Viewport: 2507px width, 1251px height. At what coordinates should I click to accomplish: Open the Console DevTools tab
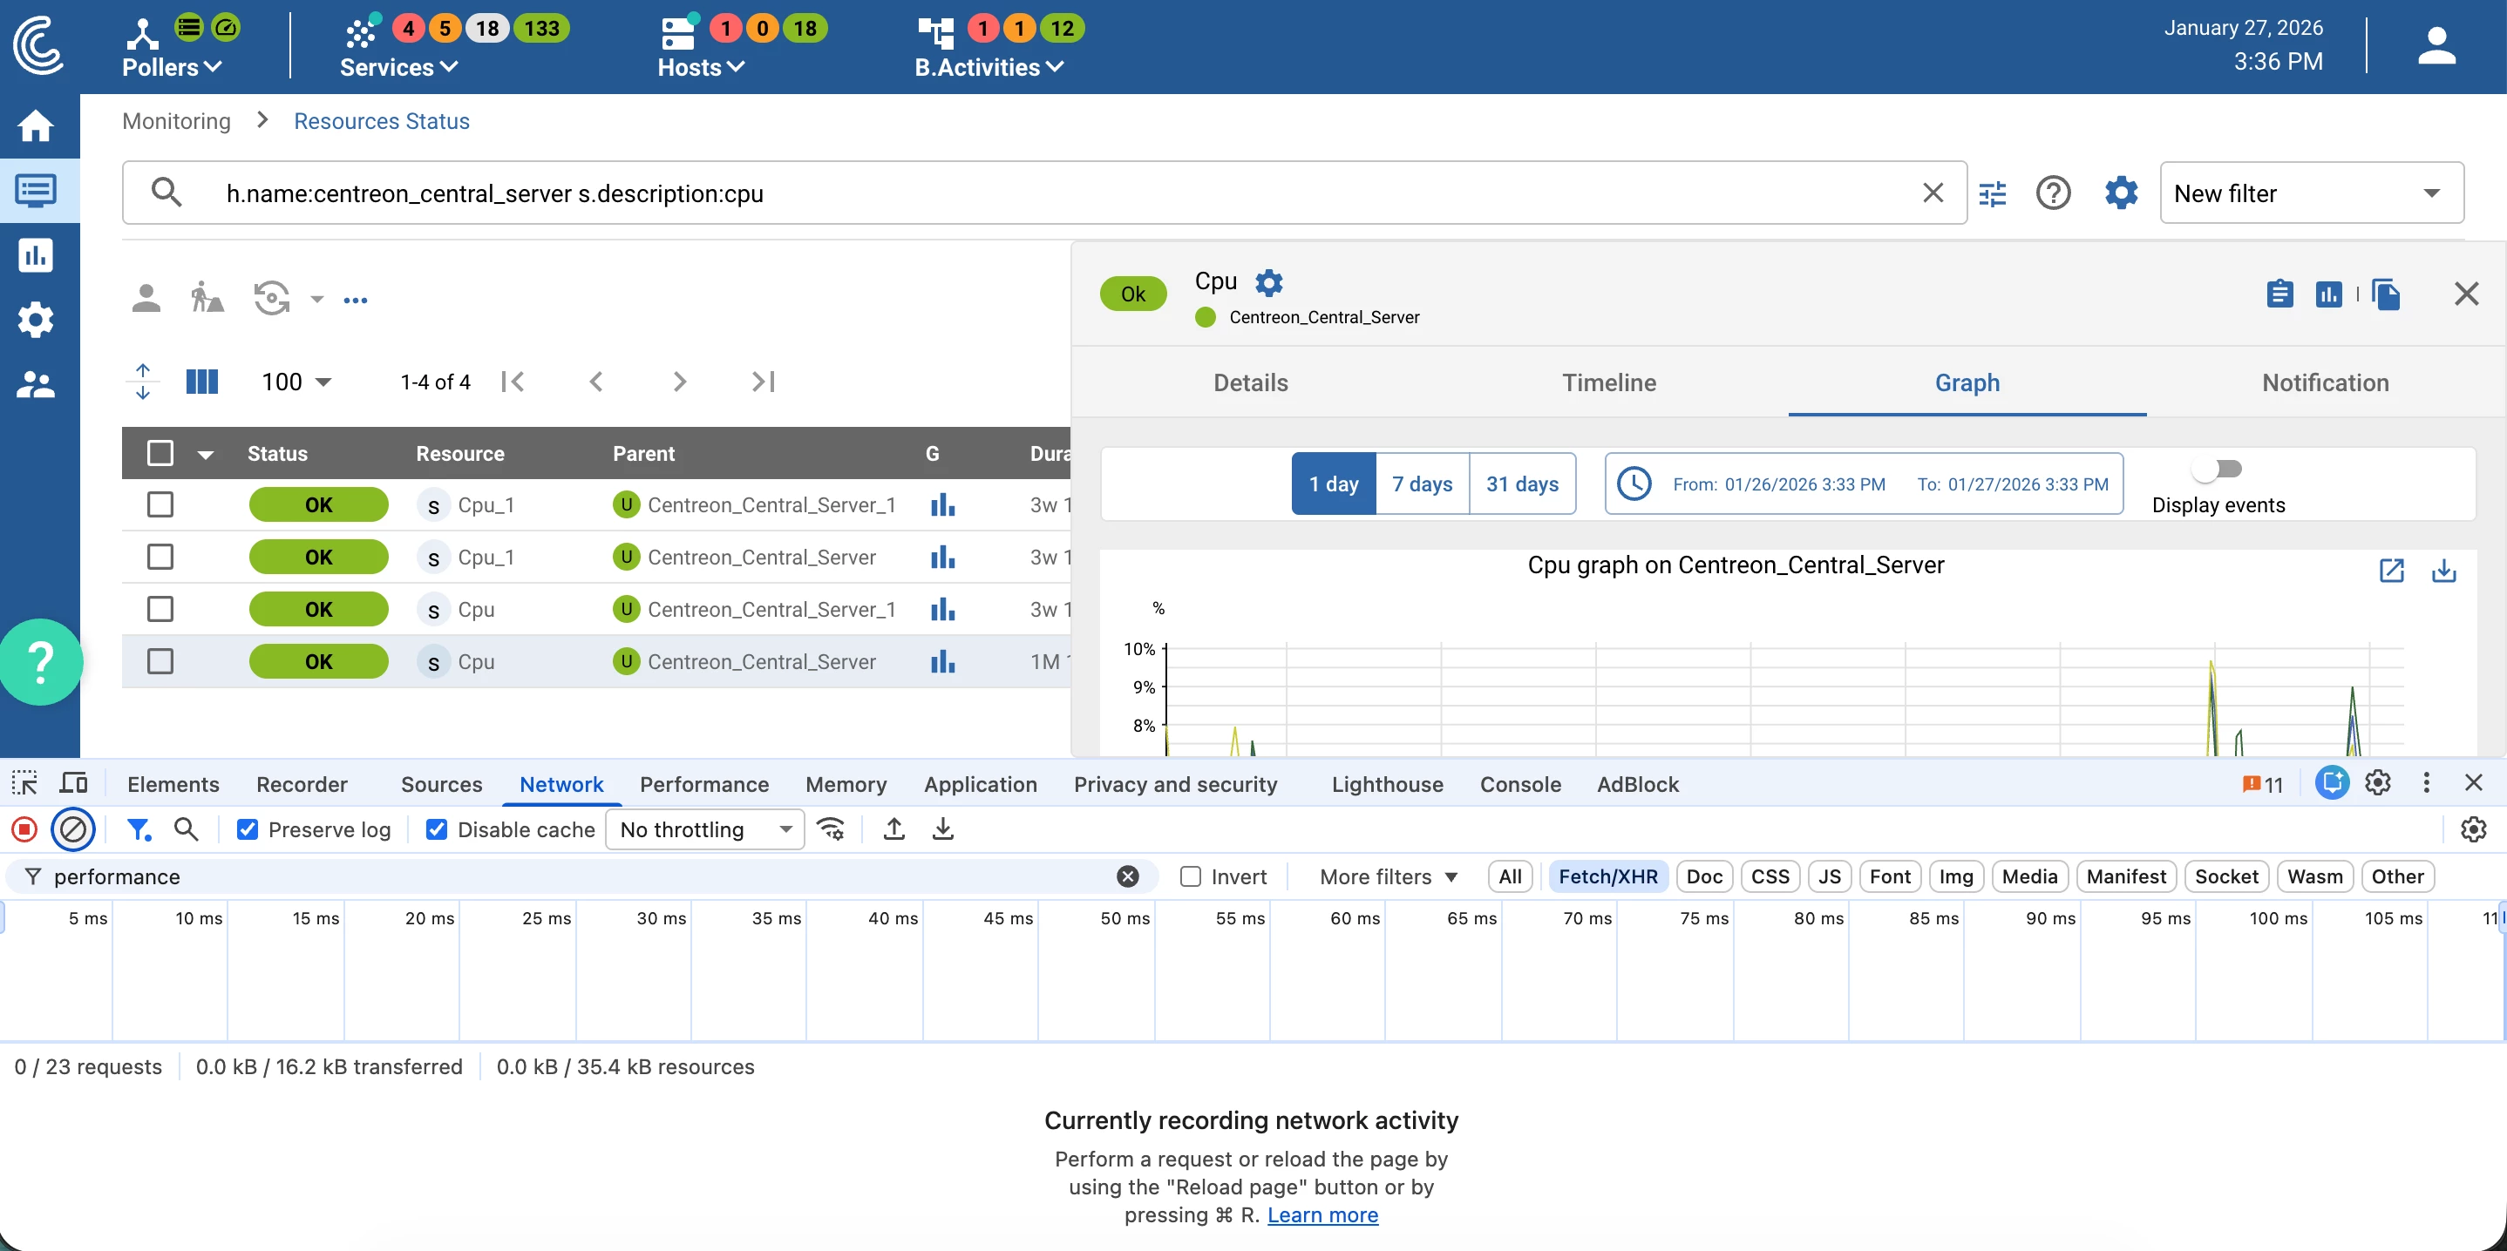(1519, 784)
